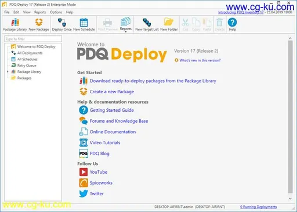Open Help from the toolbar
297x212 pixels.
(x=232, y=24)
